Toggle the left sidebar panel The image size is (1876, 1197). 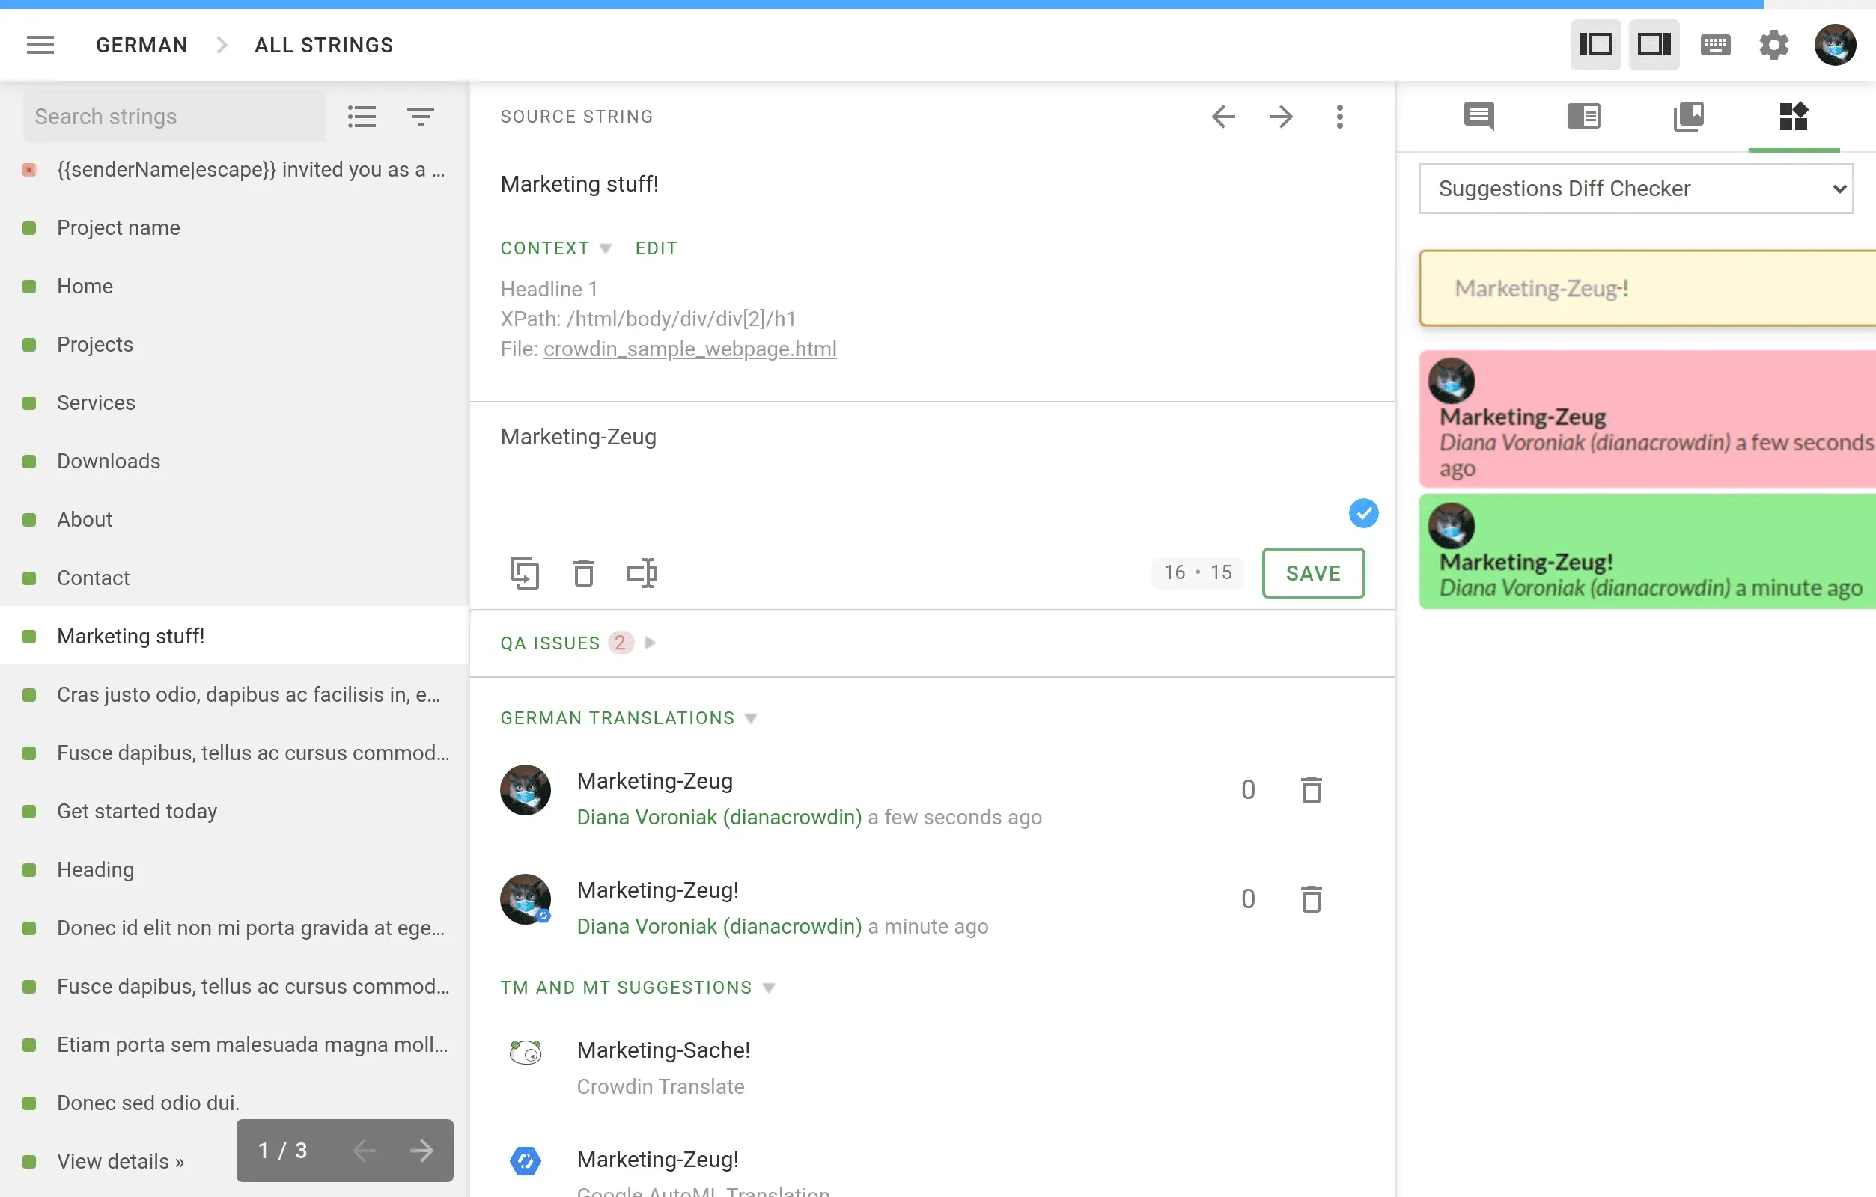(x=1595, y=45)
